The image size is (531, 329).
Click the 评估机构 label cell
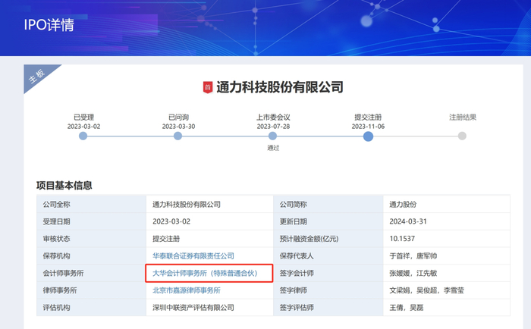click(92, 308)
